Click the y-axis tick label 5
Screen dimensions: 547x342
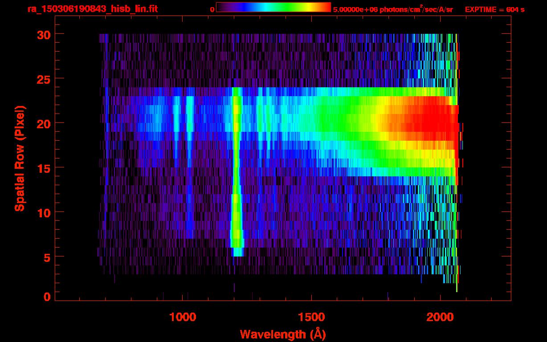click(47, 257)
